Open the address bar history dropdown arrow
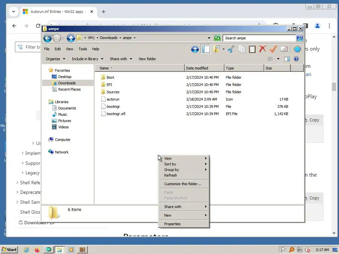 [209, 38]
